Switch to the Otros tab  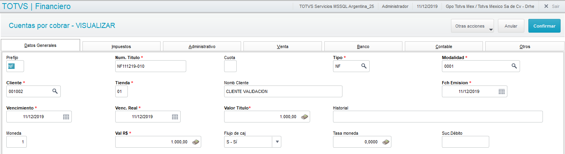525,46
